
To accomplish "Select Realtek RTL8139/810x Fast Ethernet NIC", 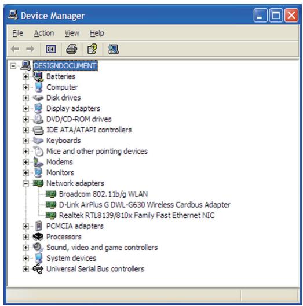I will (137, 215).
